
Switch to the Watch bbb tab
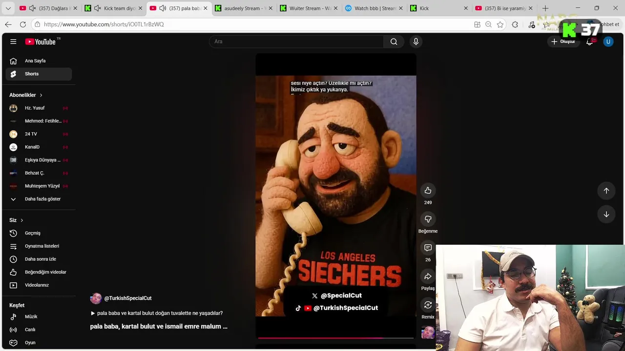tap(375, 8)
